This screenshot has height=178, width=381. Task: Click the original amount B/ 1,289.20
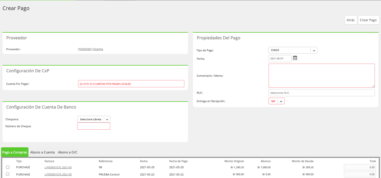point(237,167)
